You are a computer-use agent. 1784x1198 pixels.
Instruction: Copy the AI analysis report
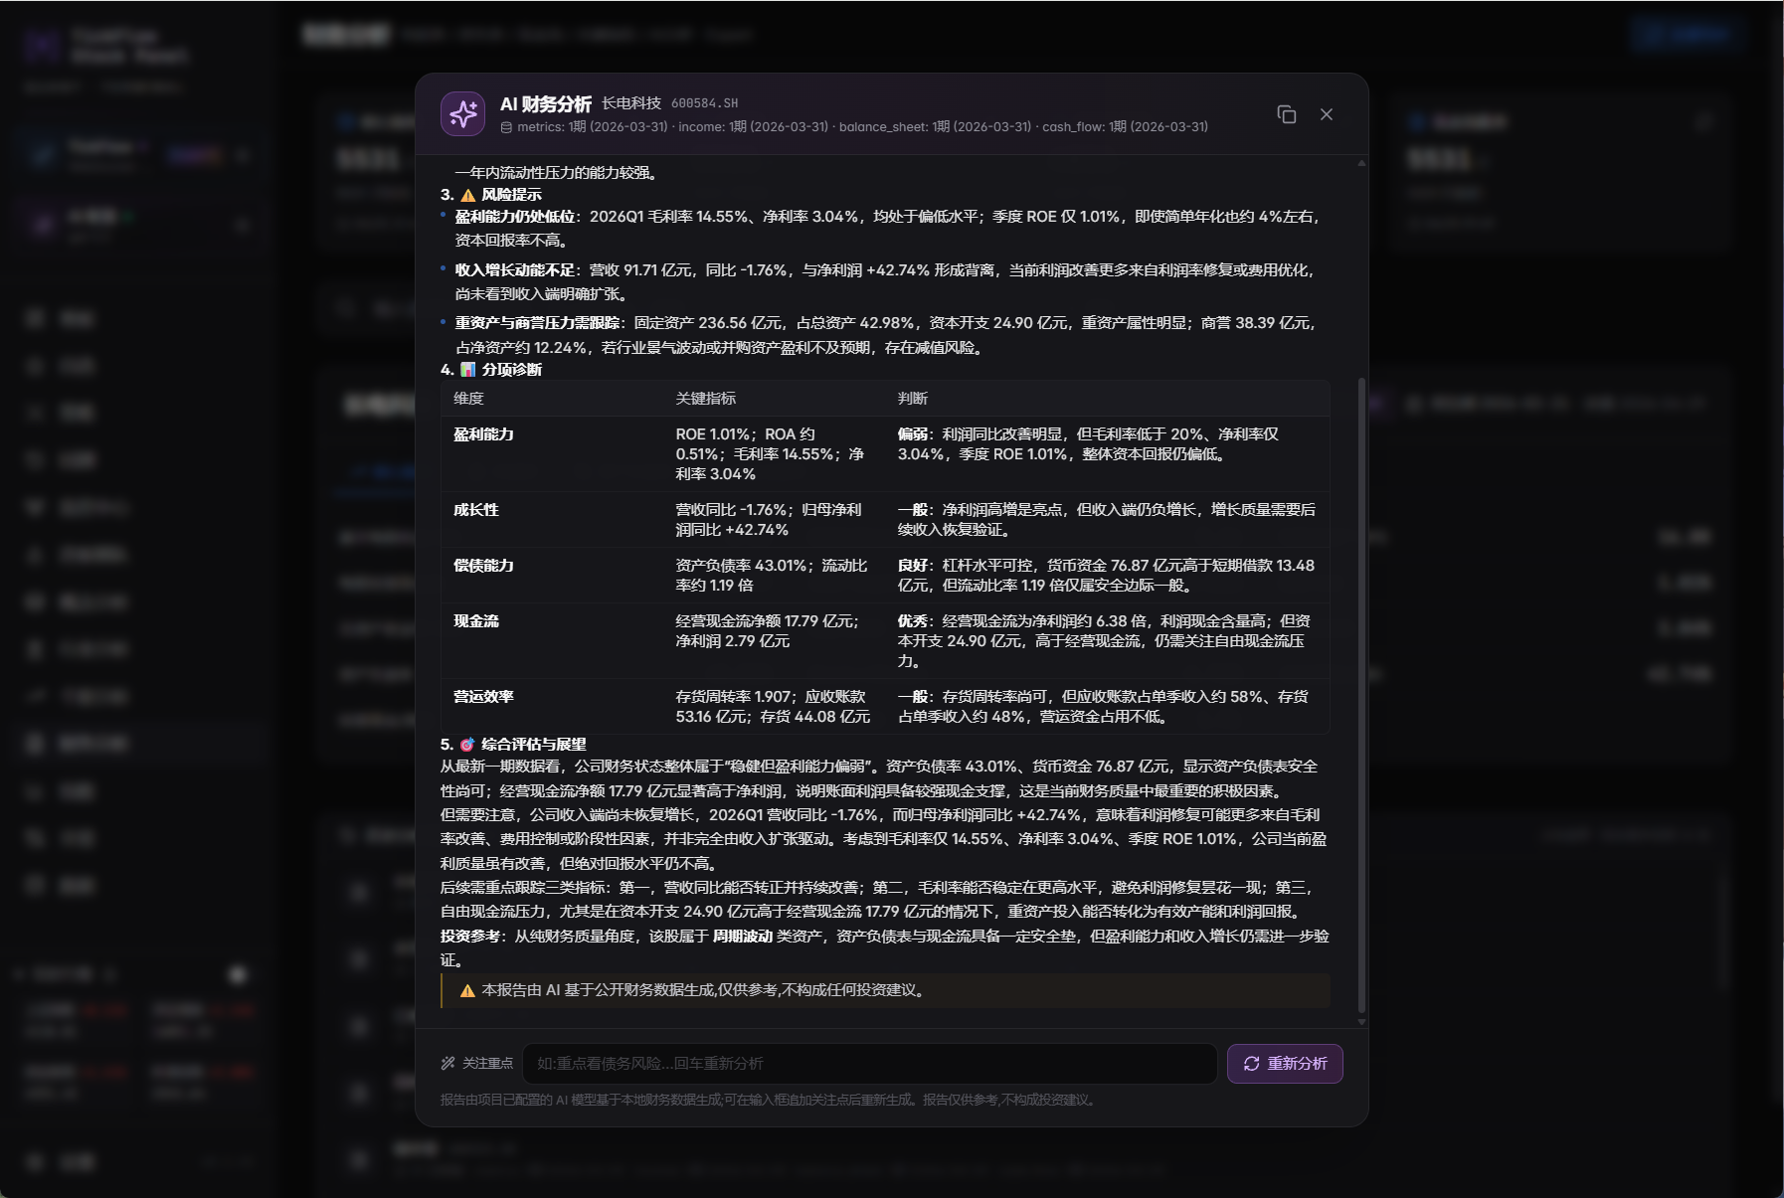point(1286,114)
